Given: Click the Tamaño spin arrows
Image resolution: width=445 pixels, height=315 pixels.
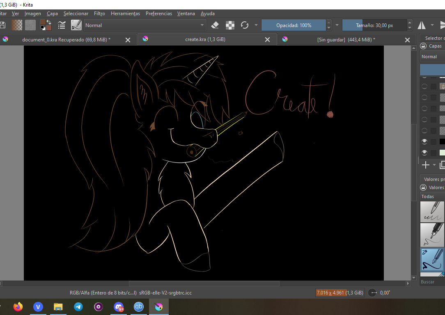Looking at the screenshot, I should (410, 25).
